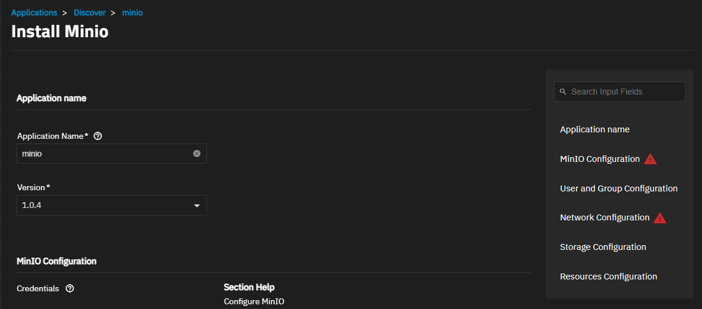
Task: Navigate to Network Configuration section
Action: coord(604,217)
